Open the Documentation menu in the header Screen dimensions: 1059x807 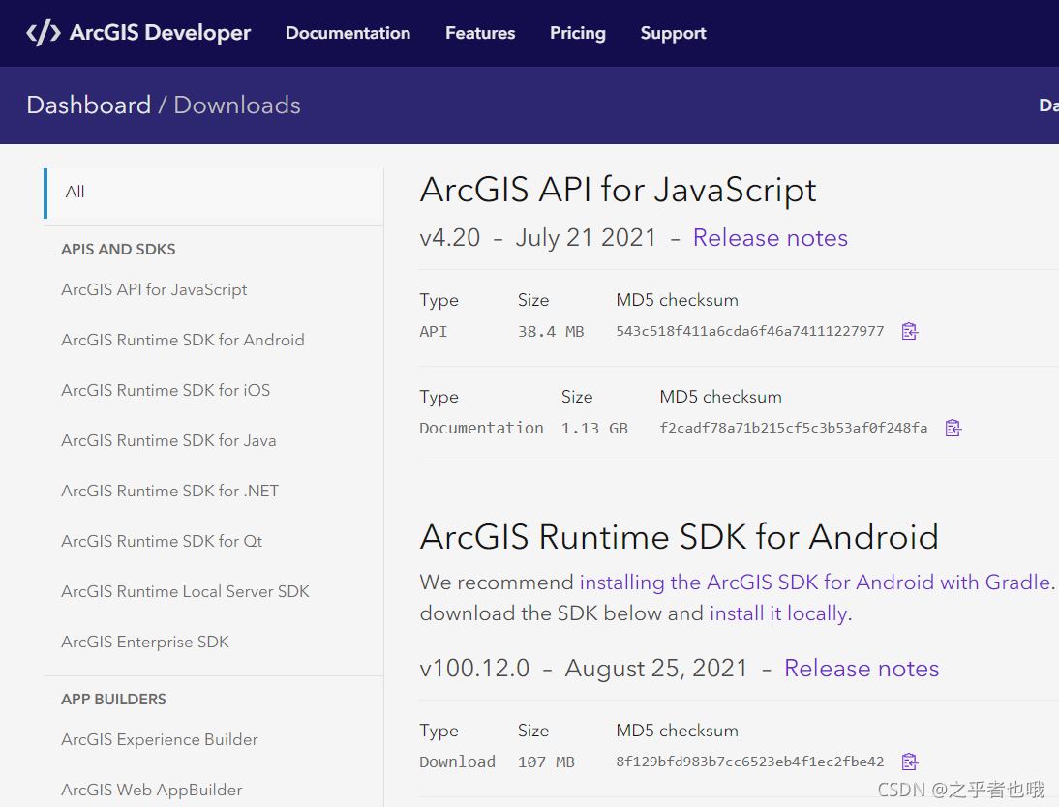point(348,33)
